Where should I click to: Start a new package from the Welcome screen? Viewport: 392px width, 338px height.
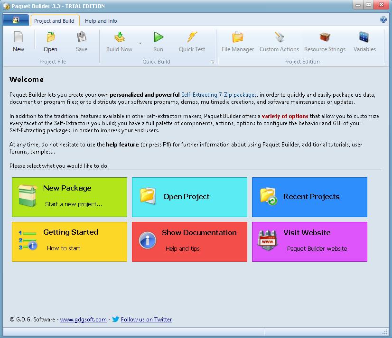[x=69, y=198]
